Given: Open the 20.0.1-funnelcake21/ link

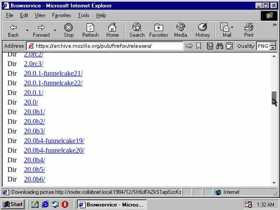Looking at the screenshot, I should pos(53,73).
